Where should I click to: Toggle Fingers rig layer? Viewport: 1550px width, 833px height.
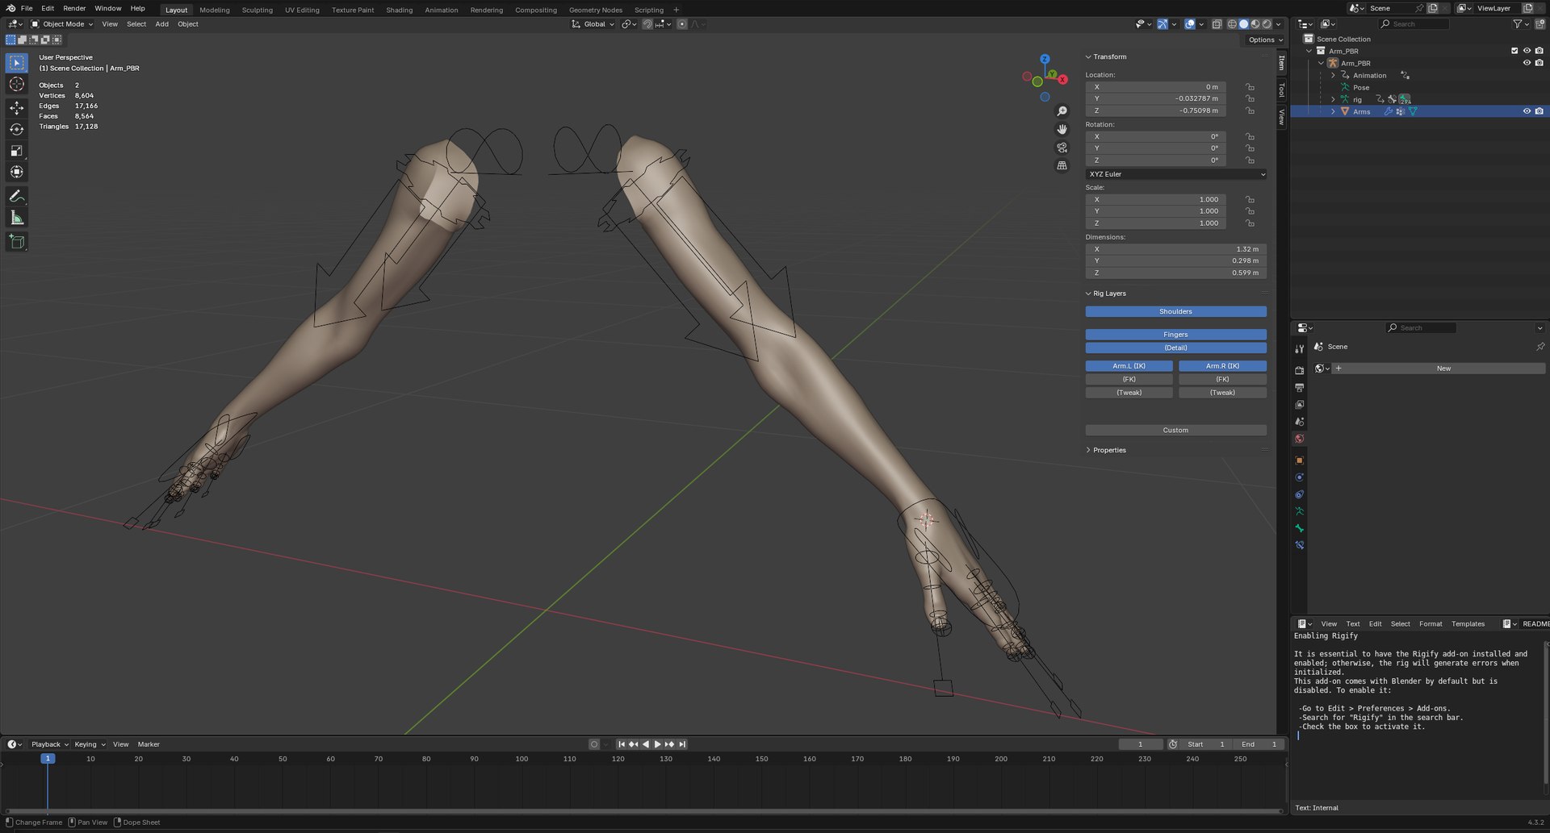click(1175, 335)
